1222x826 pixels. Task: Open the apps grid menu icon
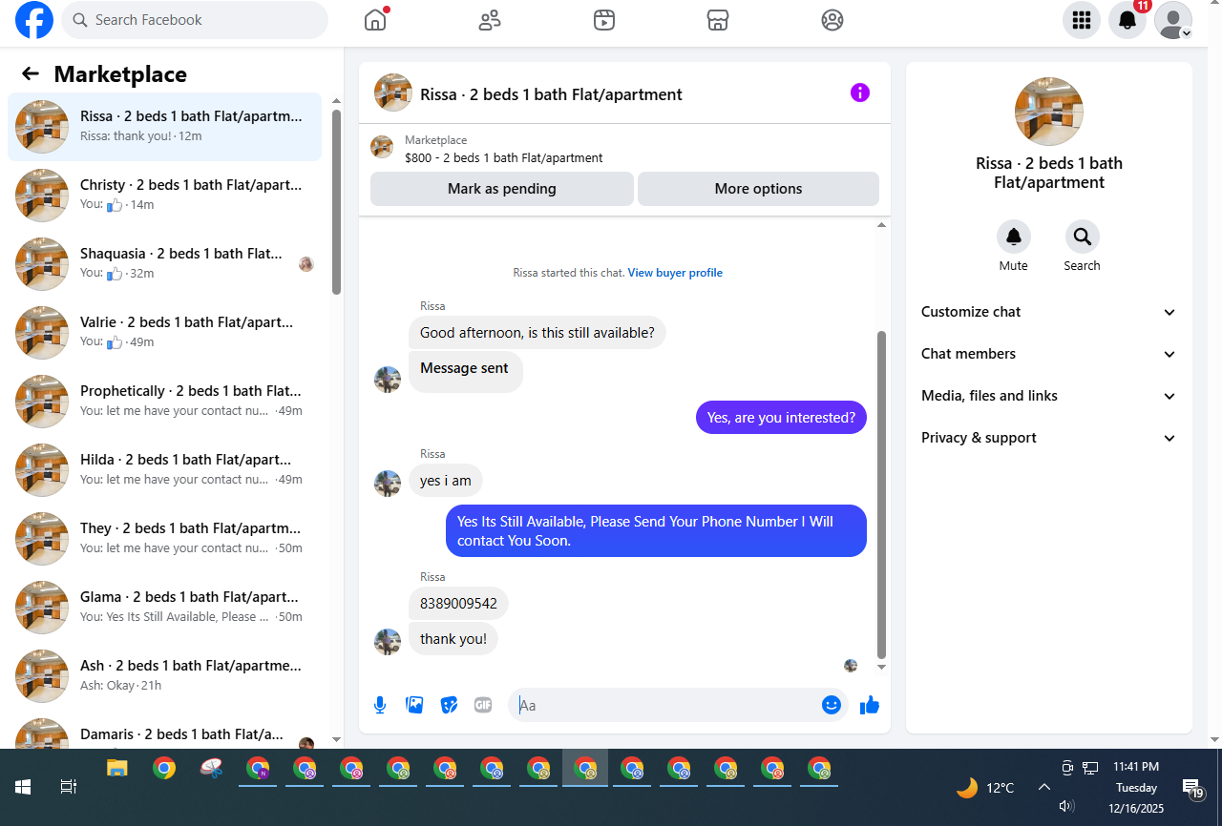click(1082, 20)
